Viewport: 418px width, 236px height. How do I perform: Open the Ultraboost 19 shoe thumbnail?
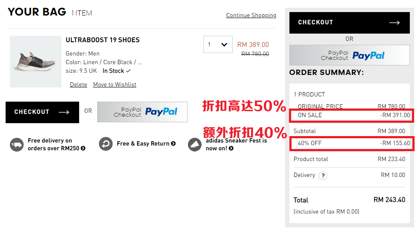(x=36, y=62)
